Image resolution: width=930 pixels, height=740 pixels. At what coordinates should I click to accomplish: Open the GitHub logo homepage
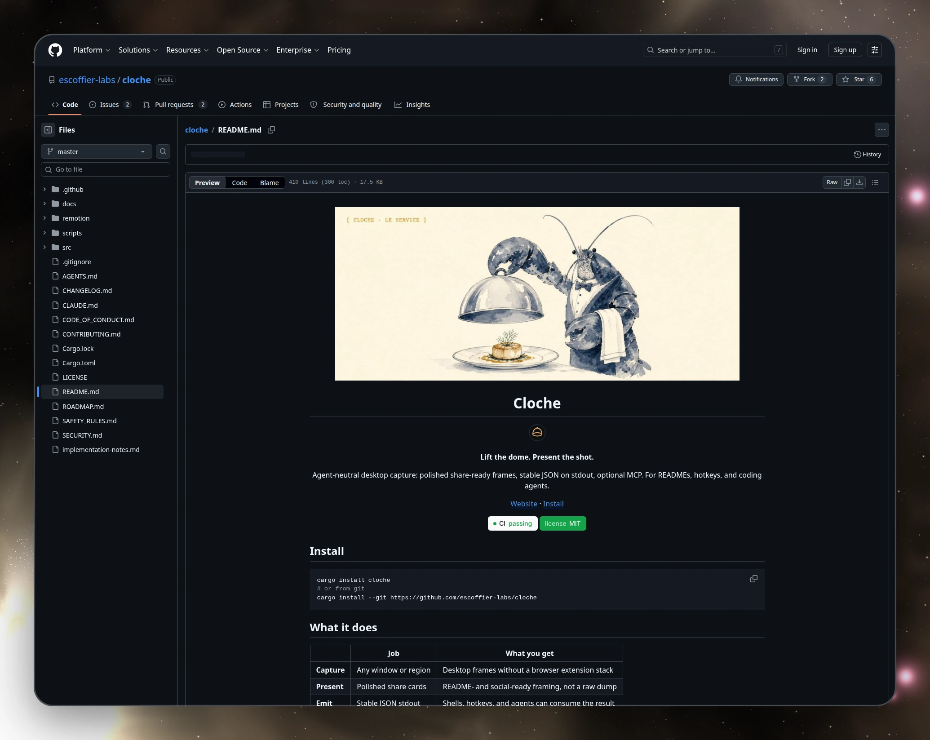pyautogui.click(x=55, y=50)
